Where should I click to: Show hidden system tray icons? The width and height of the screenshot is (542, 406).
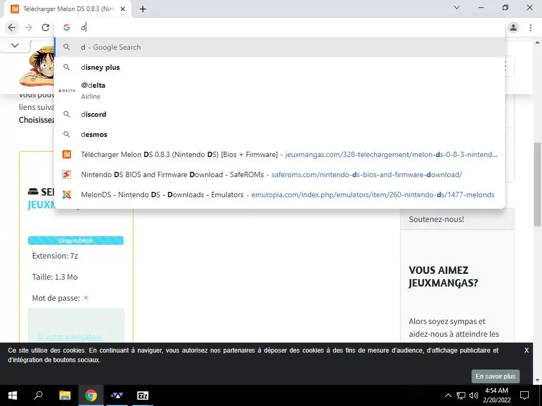pyautogui.click(x=448, y=395)
